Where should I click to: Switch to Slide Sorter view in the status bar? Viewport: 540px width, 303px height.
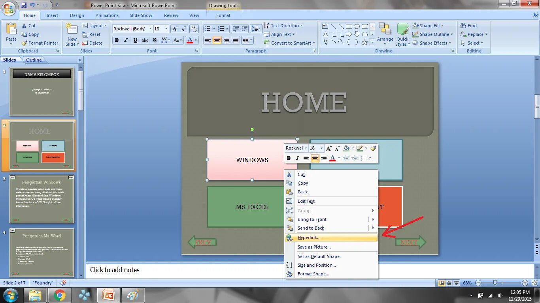click(449, 283)
